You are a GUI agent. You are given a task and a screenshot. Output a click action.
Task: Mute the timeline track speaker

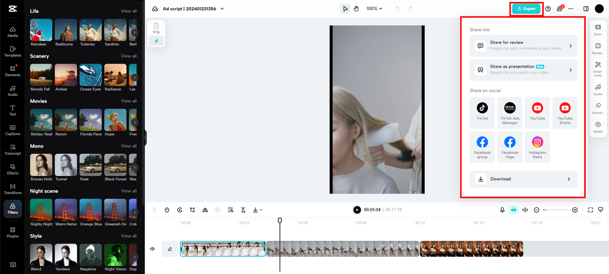153,249
